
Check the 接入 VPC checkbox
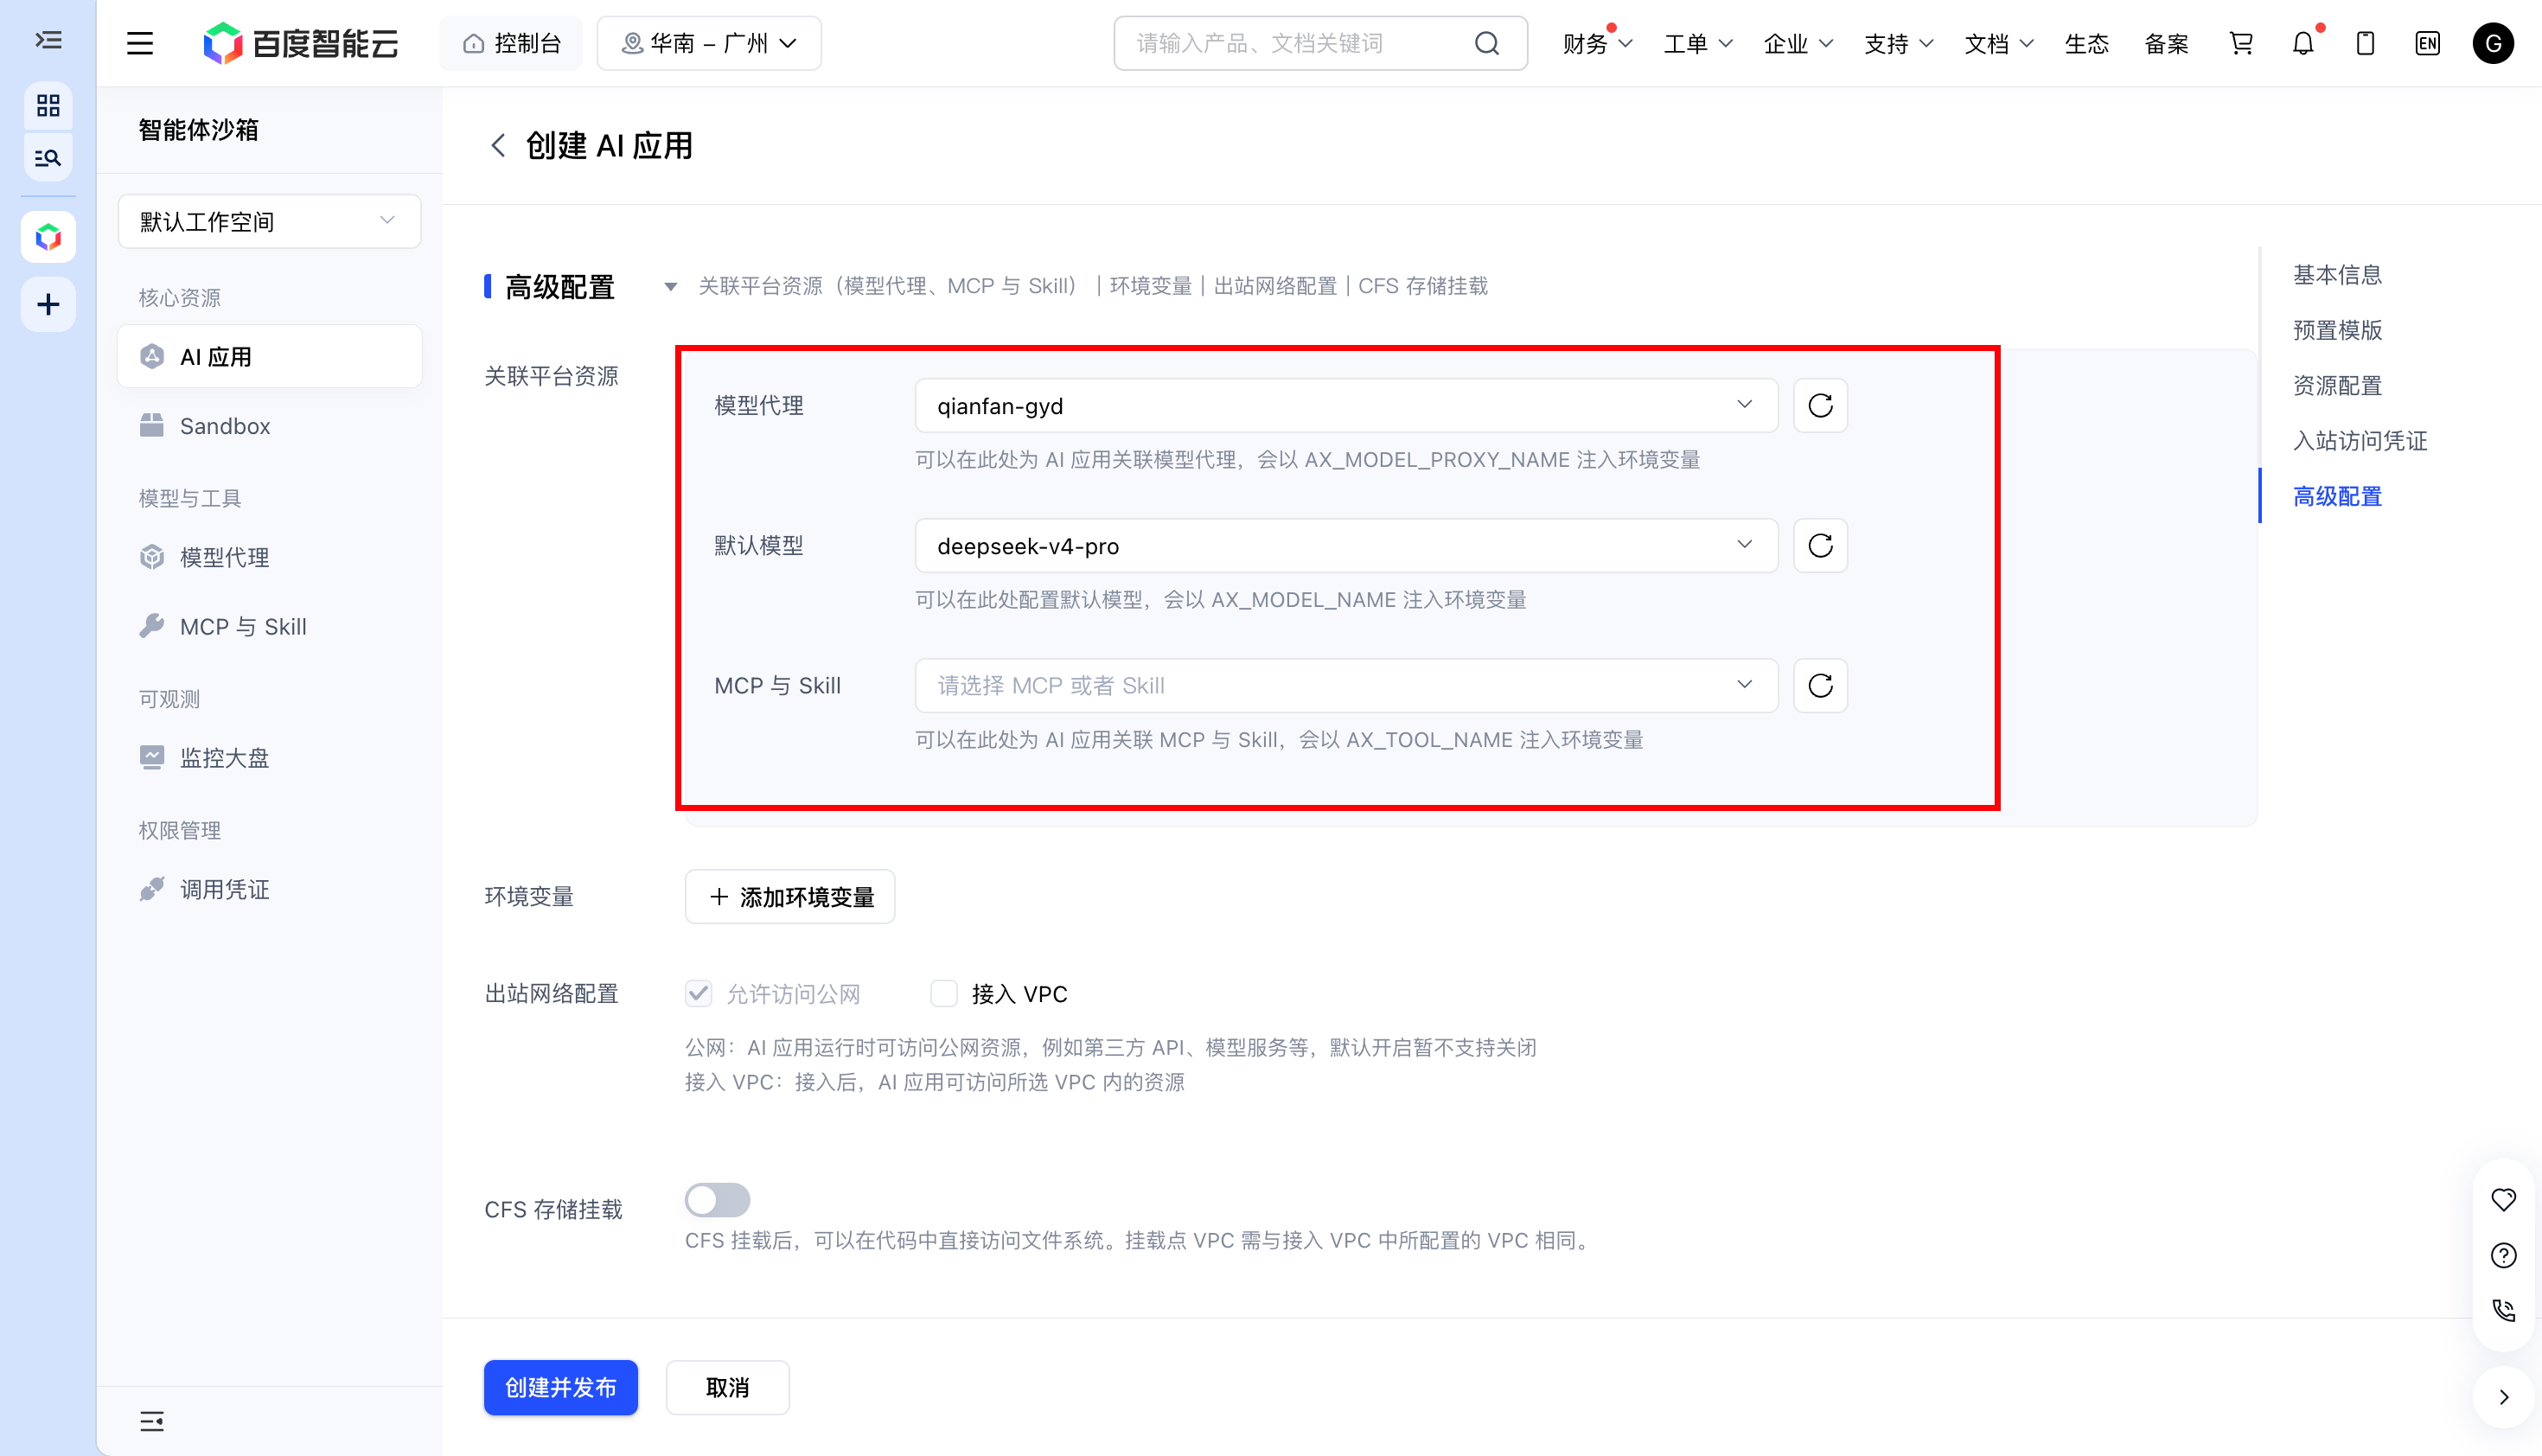(x=944, y=993)
